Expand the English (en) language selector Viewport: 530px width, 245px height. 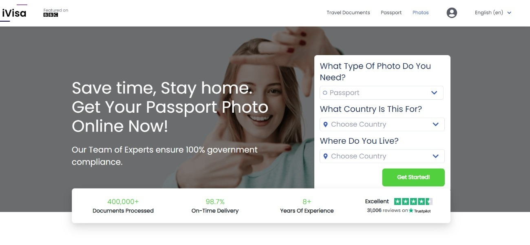coord(493,13)
